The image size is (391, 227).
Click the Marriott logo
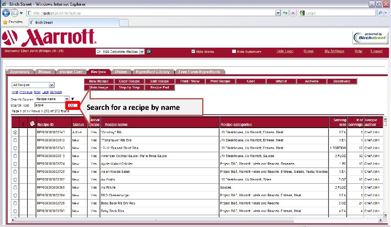point(49,37)
